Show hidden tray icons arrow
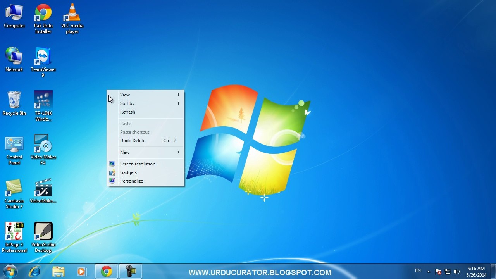The height and width of the screenshot is (279, 496). point(429,272)
